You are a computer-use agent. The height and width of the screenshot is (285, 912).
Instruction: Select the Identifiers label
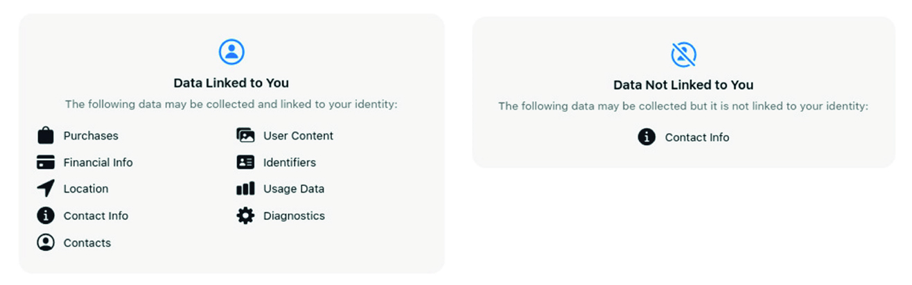(290, 162)
